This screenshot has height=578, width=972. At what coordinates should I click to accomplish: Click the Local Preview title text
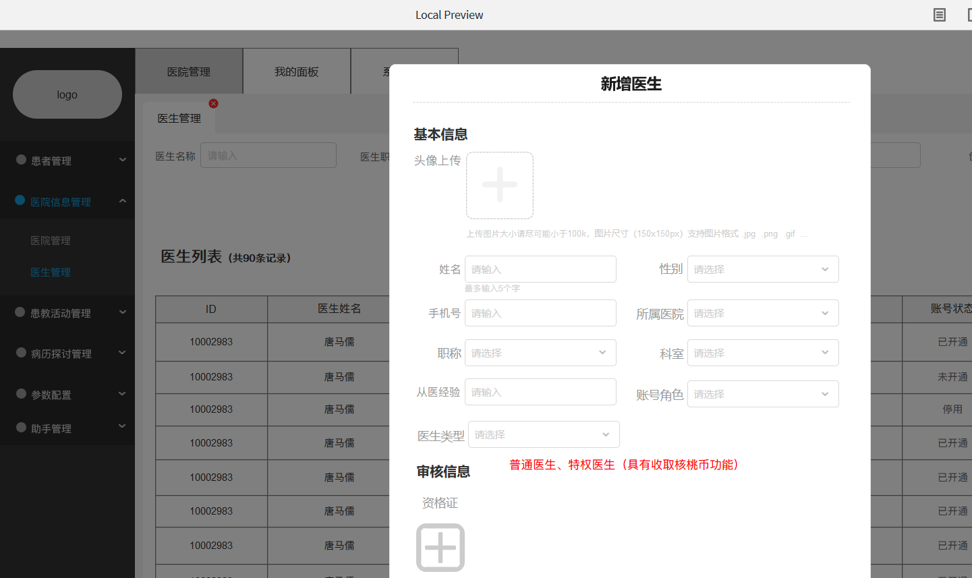tap(449, 15)
